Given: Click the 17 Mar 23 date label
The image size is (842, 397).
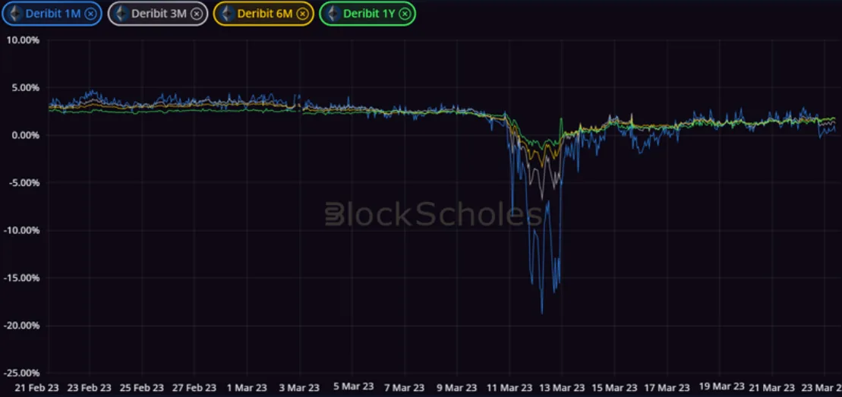Looking at the screenshot, I should [667, 387].
